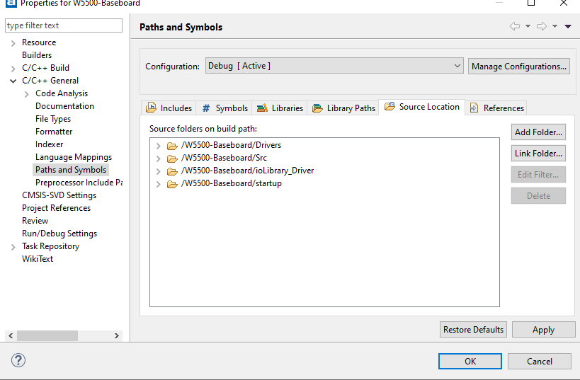
Task: Select CMSIS-SVD Settings in the tree
Action: [x=59, y=195]
